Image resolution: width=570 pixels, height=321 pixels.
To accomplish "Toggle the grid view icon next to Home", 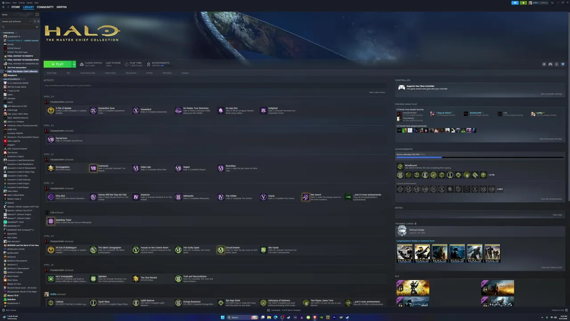I will 37,15.
